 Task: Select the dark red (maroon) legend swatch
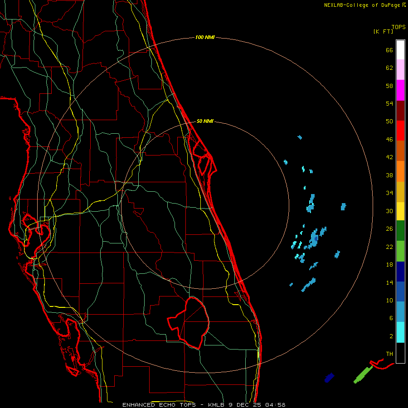pos(400,110)
